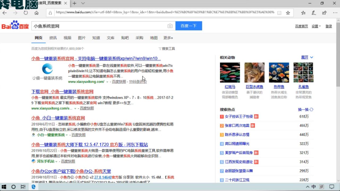This screenshot has height=191, width=340.
Task: Open the 设置 dropdown
Action: pos(316,26)
